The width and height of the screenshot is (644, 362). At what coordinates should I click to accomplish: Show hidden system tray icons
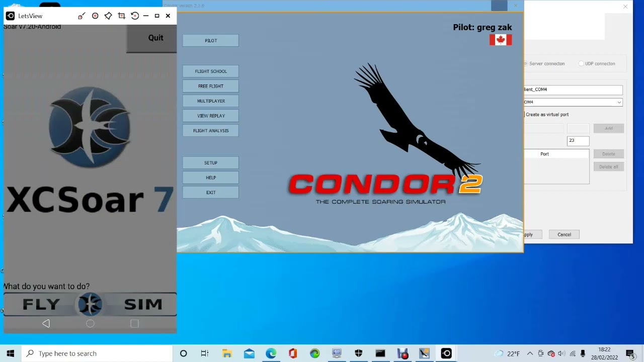click(530, 353)
